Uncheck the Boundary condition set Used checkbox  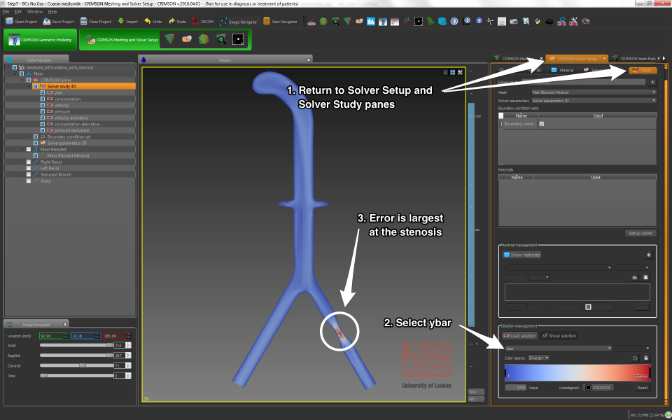(x=542, y=124)
